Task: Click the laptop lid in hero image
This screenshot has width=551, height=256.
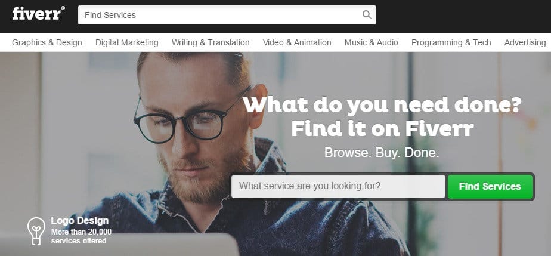Action: 119,245
